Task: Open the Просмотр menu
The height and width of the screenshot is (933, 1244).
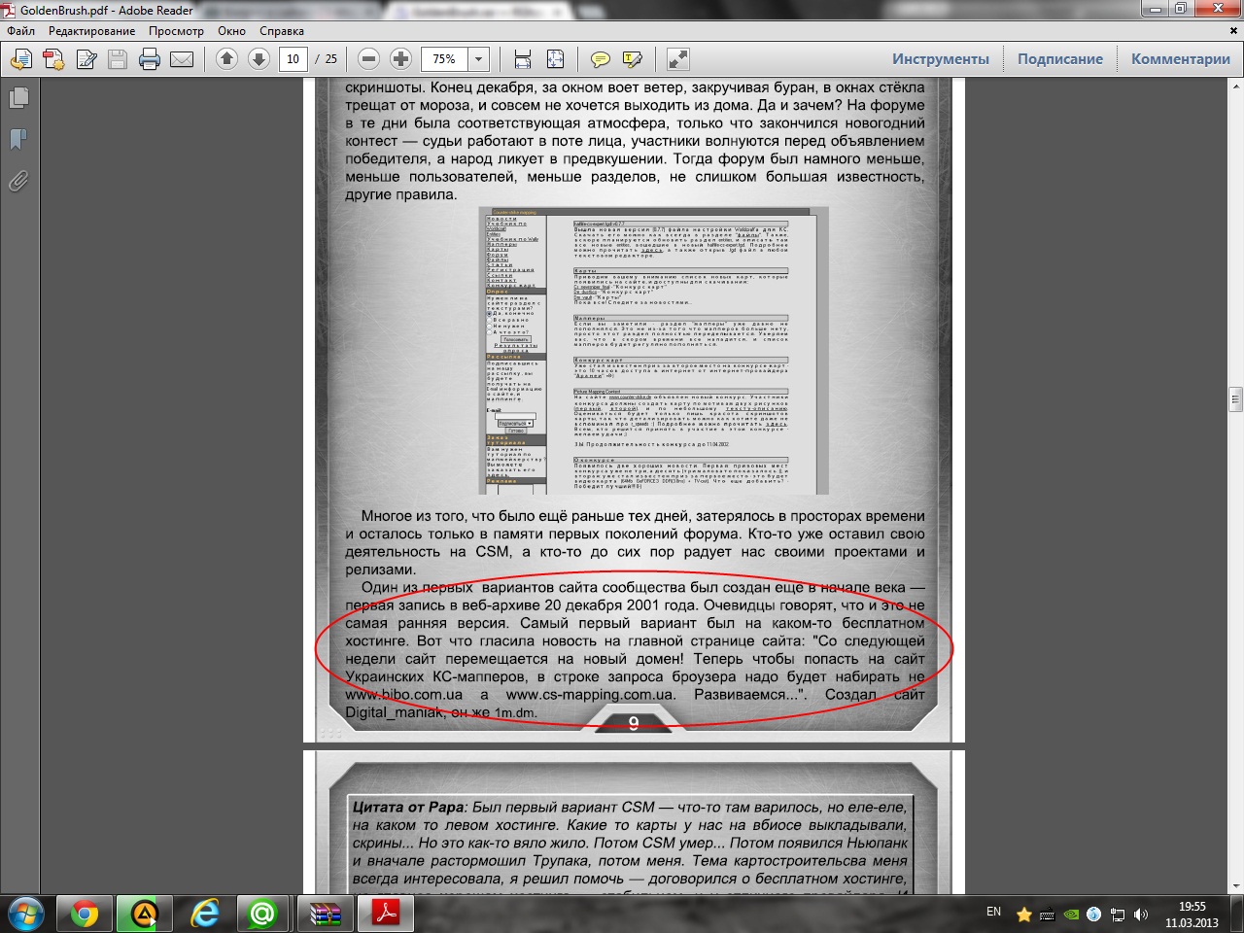Action: click(176, 31)
